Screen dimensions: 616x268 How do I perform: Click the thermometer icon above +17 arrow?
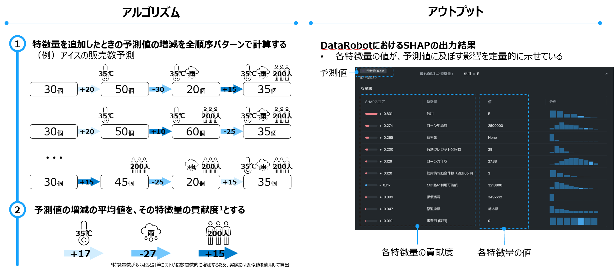[x=84, y=233]
